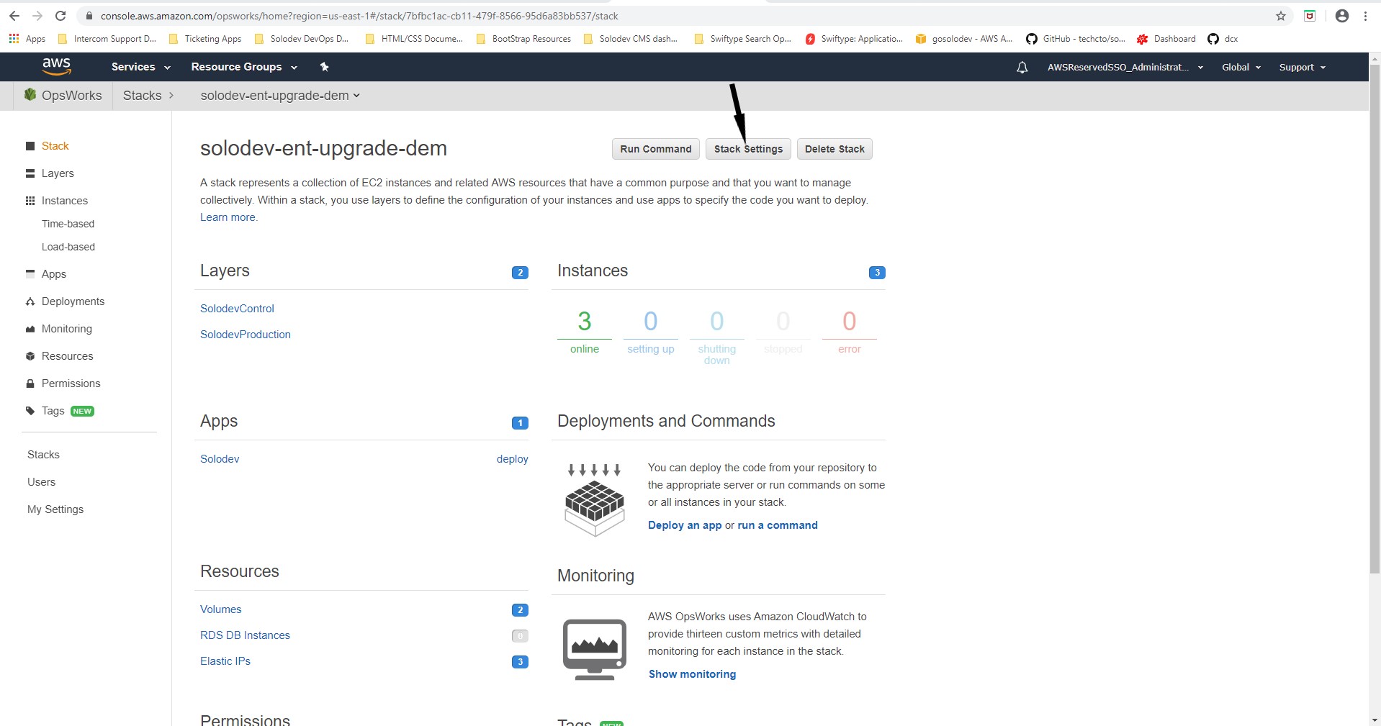Open RDS DB Instances link
The height and width of the screenshot is (726, 1381).
[x=245, y=635]
